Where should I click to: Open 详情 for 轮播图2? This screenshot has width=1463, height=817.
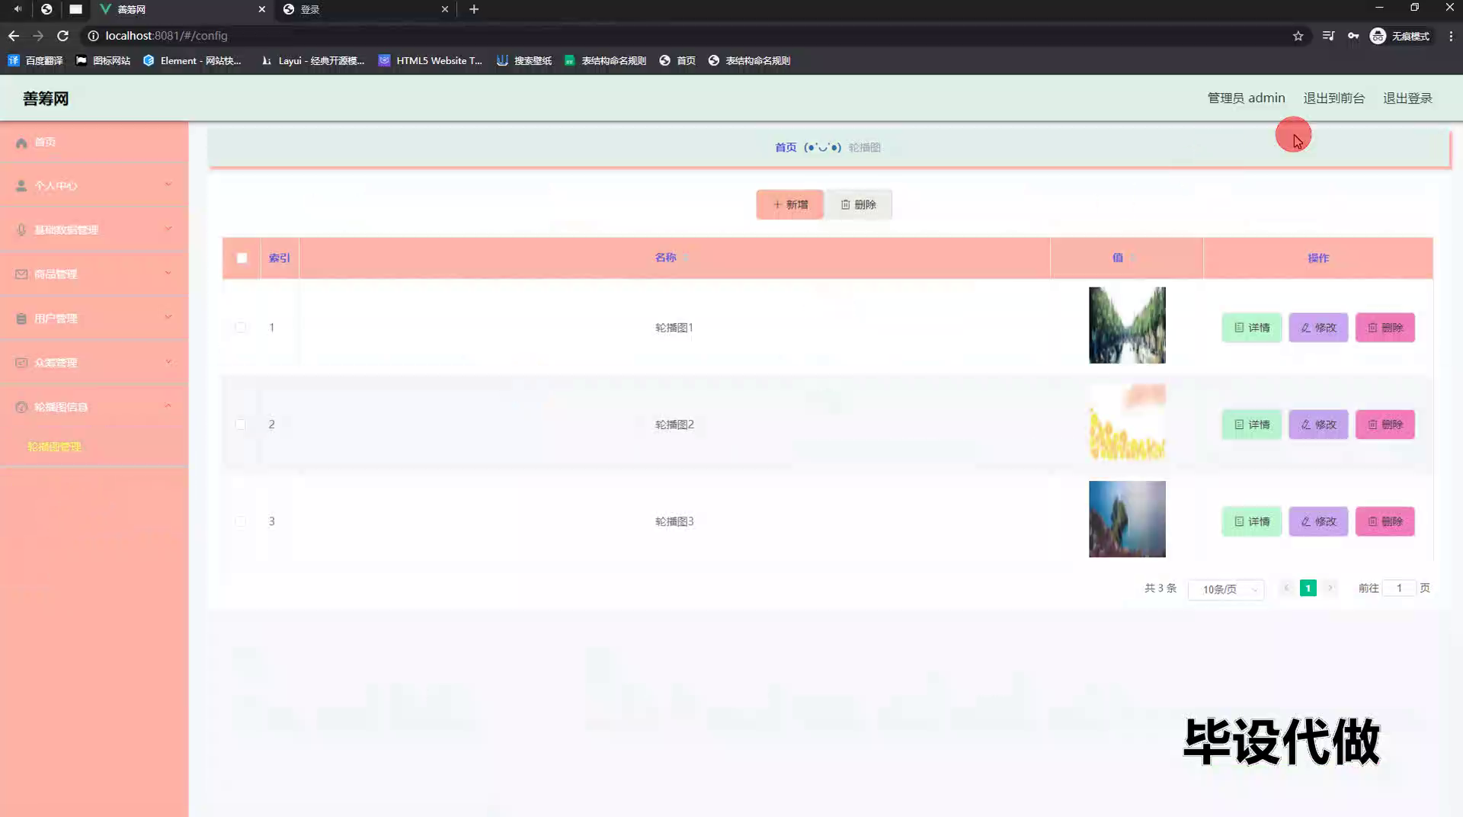[1251, 425]
